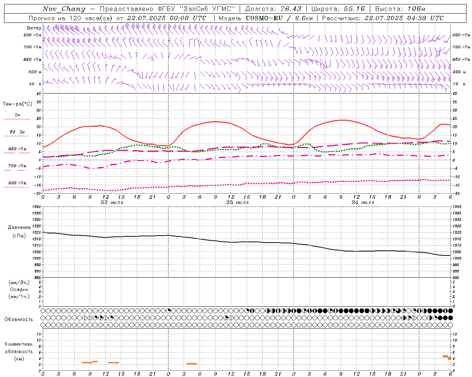472x377 pixels.
Task: Click the 'Облачность' cloud cover label
Action: pyautogui.click(x=19, y=320)
